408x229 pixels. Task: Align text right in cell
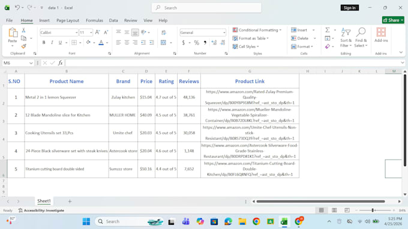point(135,42)
